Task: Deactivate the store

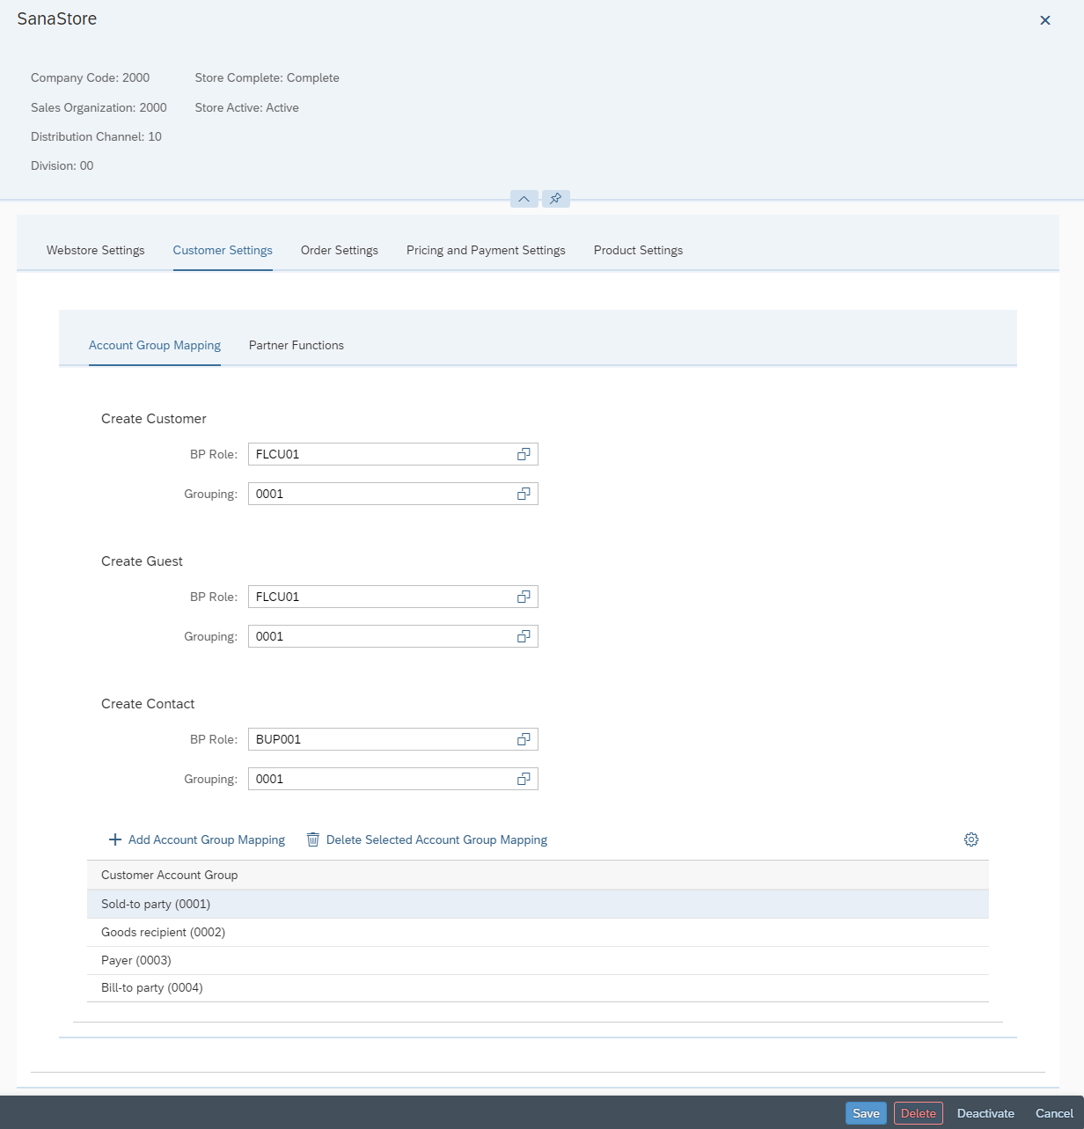Action: pyautogui.click(x=985, y=1113)
